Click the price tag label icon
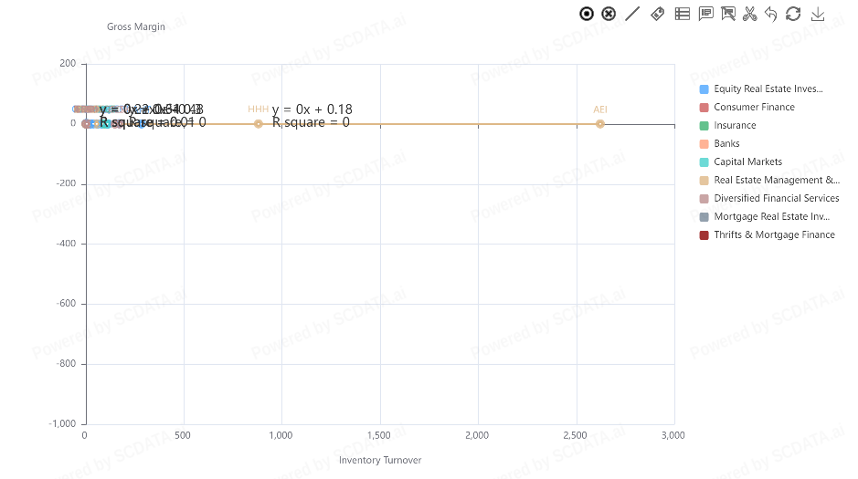This screenshot has height=479, width=858. [657, 14]
